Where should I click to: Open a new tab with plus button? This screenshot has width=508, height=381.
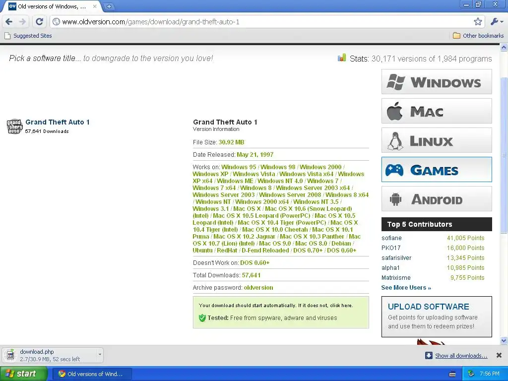109,6
